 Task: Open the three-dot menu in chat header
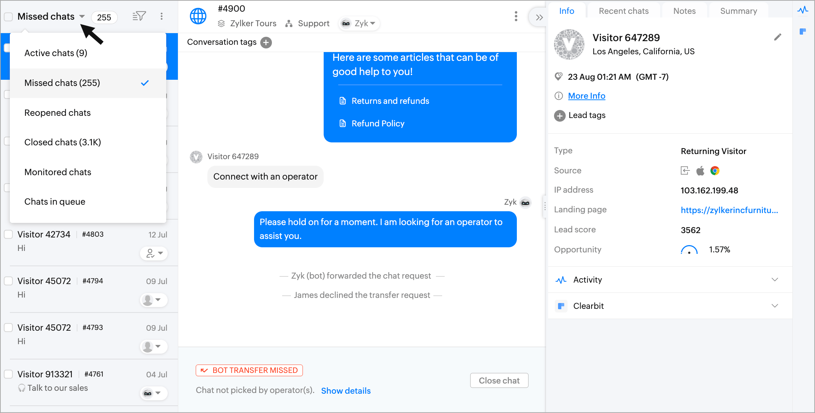pos(516,16)
